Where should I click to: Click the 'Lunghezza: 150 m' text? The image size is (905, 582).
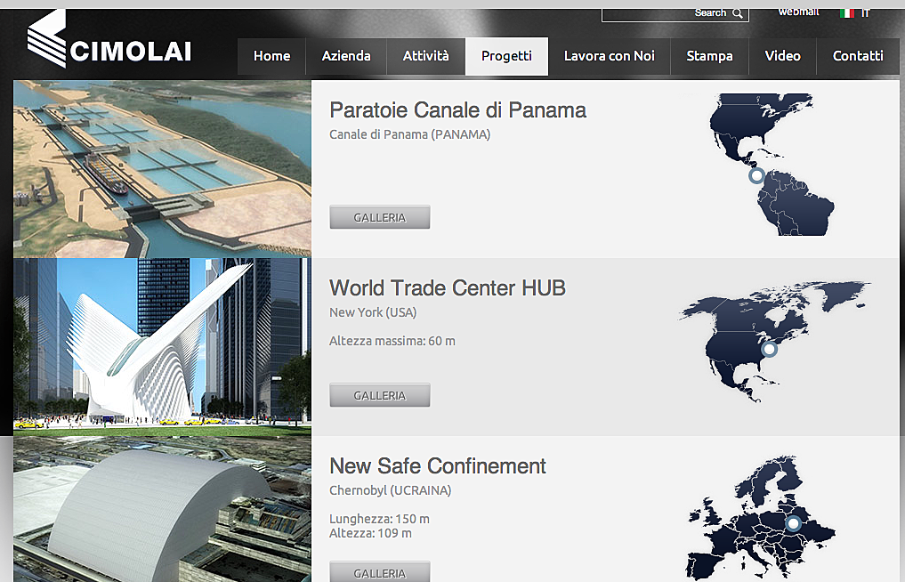379,519
